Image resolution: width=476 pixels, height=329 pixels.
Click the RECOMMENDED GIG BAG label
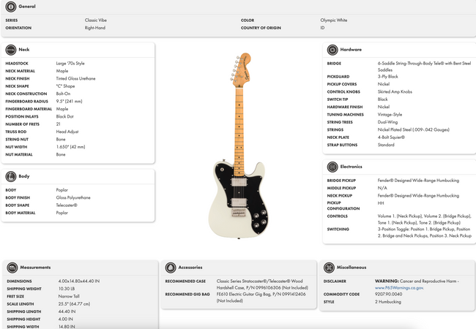point(187,295)
